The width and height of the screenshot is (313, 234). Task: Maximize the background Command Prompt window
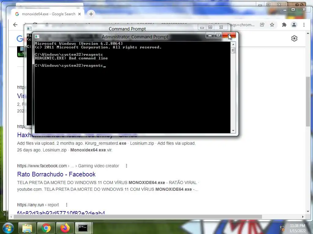tap(210, 27)
